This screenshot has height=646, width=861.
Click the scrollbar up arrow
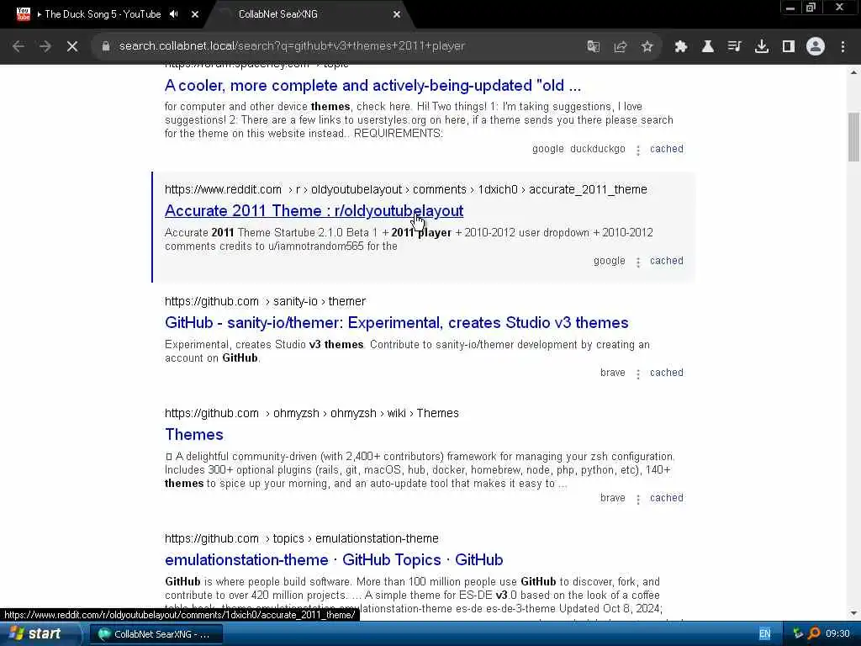(853, 72)
